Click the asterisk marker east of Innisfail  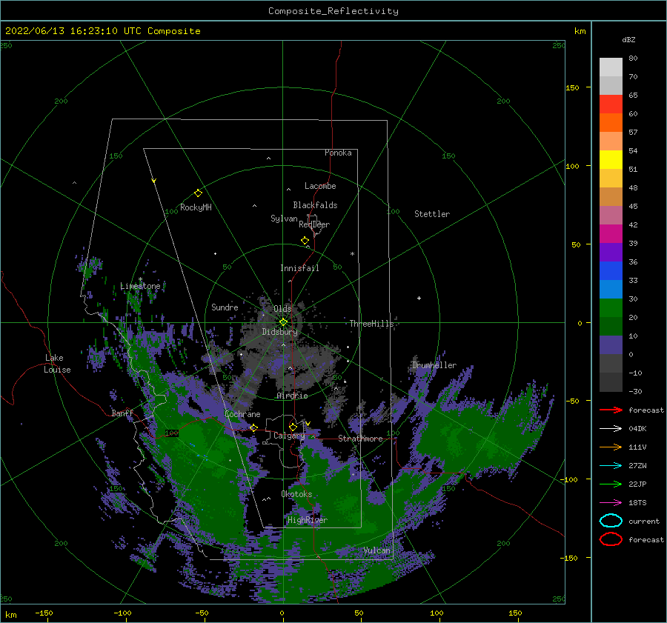pyautogui.click(x=352, y=254)
